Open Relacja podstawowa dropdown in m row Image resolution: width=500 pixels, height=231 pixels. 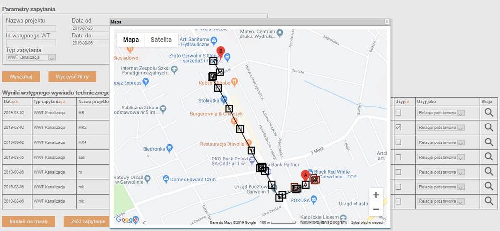pos(441,172)
